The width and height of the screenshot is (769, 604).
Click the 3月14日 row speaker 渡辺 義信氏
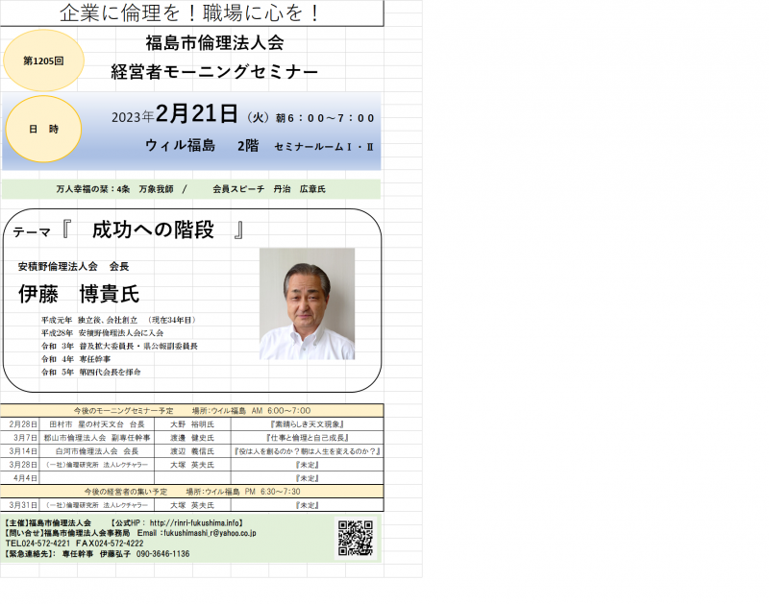[x=192, y=450]
